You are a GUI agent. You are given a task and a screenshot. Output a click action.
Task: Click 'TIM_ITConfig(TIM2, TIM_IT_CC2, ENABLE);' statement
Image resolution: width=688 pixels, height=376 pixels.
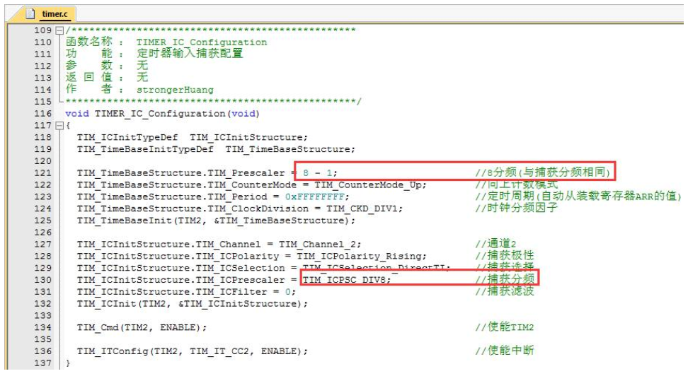pos(193,351)
